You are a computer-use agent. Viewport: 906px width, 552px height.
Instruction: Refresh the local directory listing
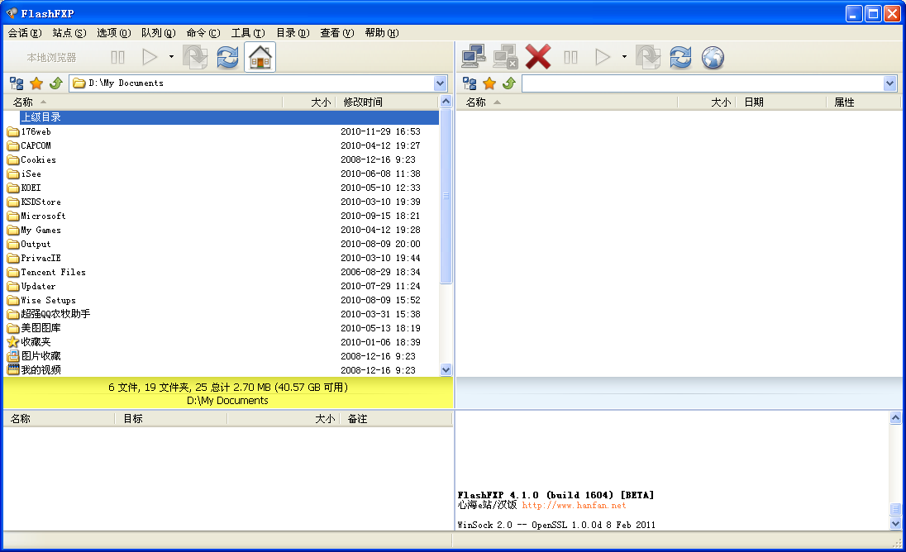pyautogui.click(x=227, y=56)
